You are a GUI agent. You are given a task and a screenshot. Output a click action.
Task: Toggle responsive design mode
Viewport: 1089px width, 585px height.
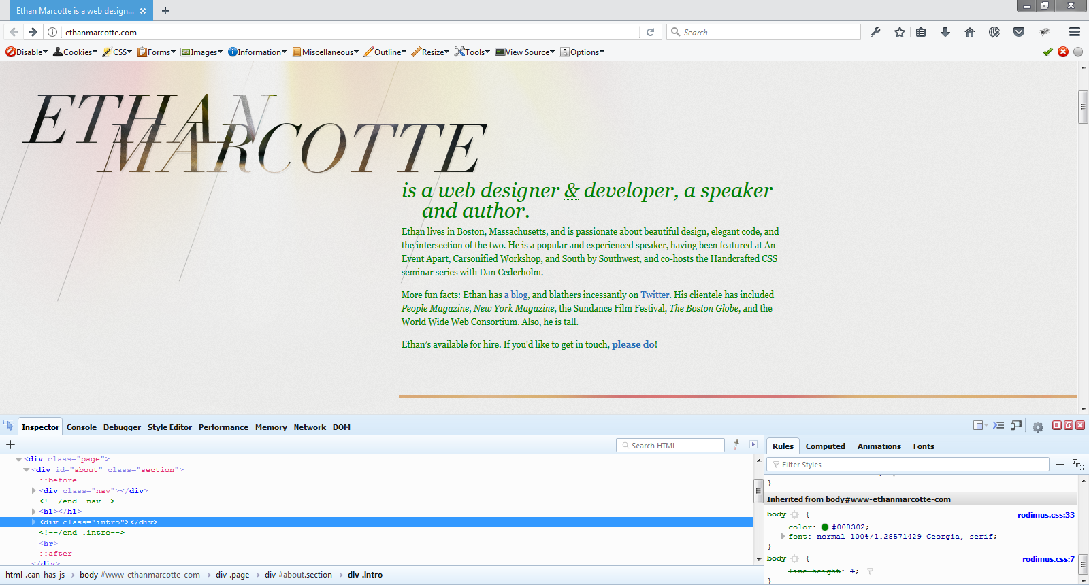pyautogui.click(x=1016, y=425)
